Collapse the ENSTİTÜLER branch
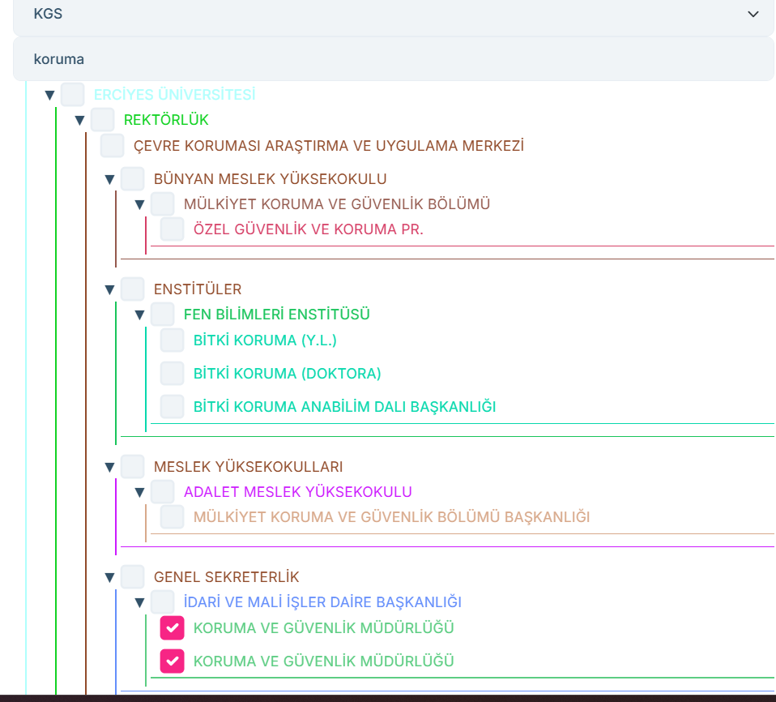 (x=110, y=290)
